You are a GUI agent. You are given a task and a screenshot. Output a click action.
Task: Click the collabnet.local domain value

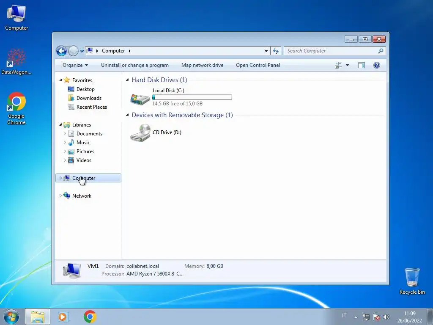(x=143, y=266)
